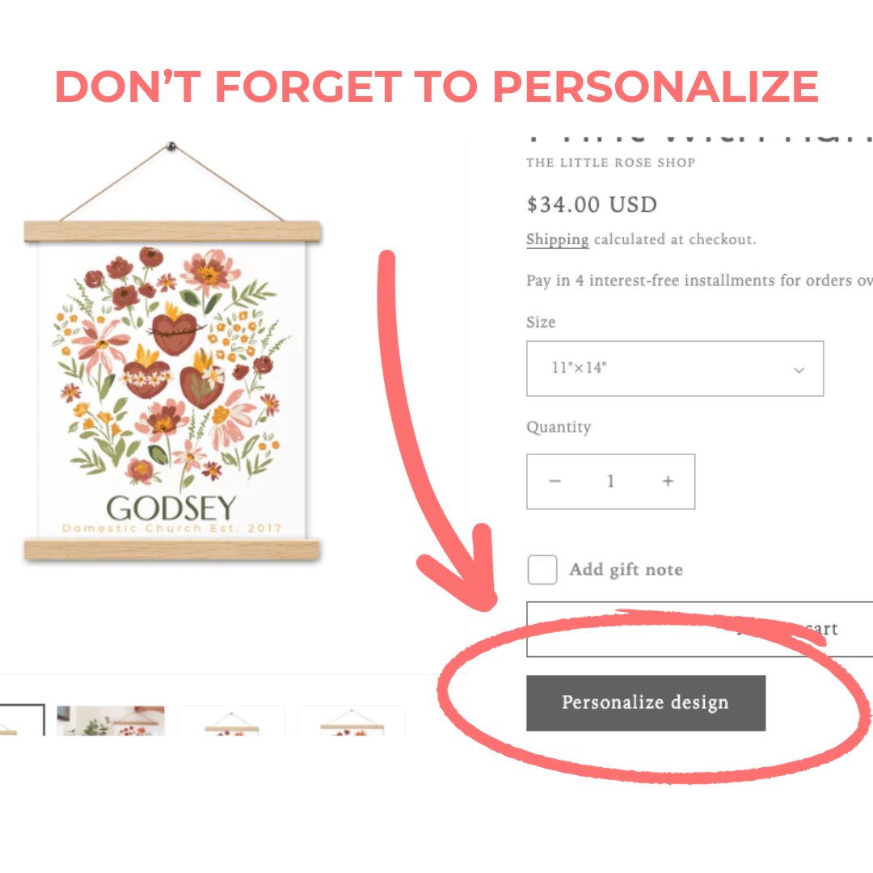Screen dimensions: 873x873
Task: Click the Add to cart button
Action: [700, 629]
